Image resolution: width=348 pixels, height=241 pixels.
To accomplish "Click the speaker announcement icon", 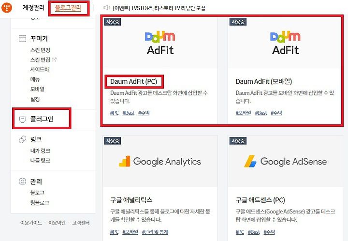I will pyautogui.click(x=107, y=8).
